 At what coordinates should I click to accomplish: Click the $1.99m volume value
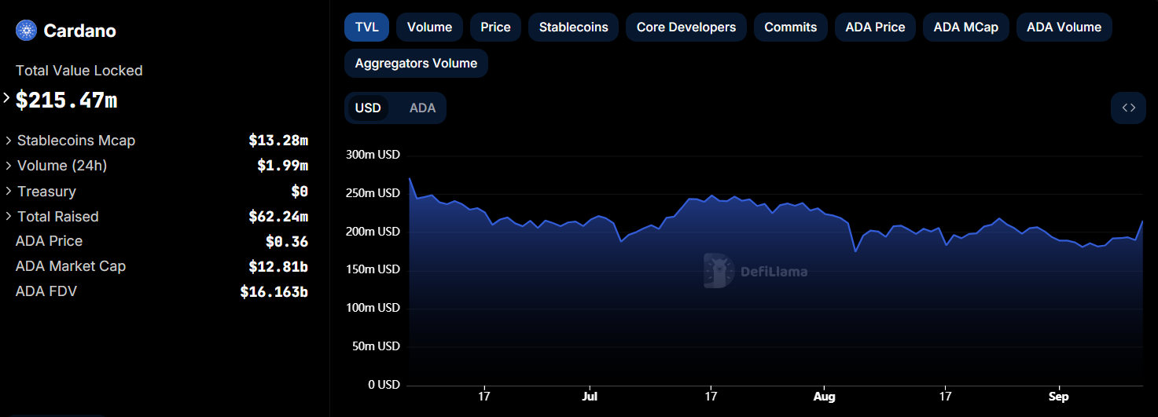point(282,166)
